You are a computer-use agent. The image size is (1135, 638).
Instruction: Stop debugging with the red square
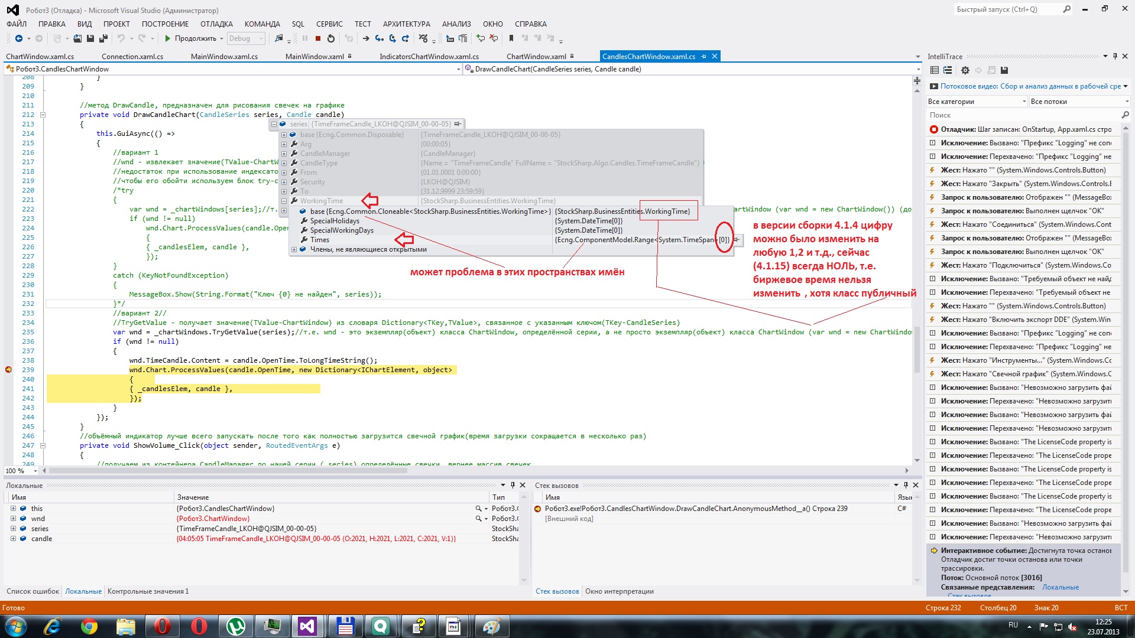[x=318, y=38]
